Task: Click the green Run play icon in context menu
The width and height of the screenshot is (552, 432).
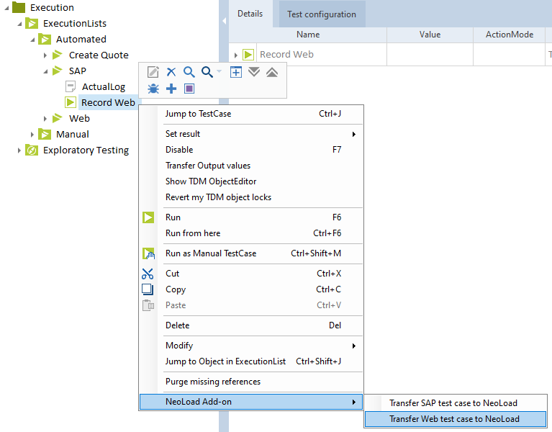Action: point(148,217)
